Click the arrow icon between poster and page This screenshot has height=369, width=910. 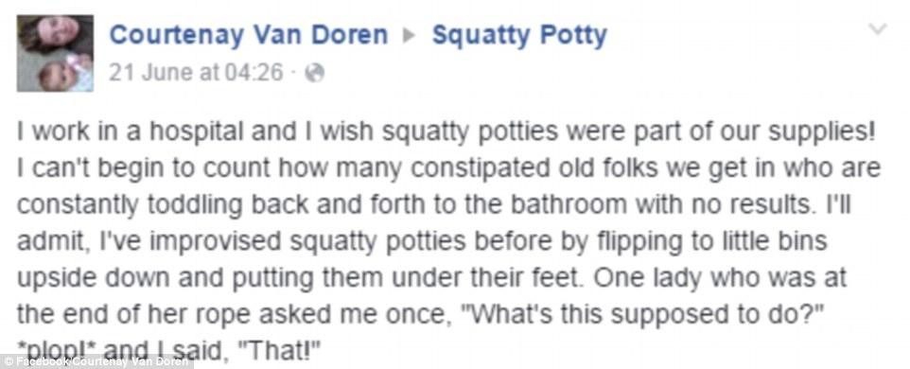coord(410,36)
